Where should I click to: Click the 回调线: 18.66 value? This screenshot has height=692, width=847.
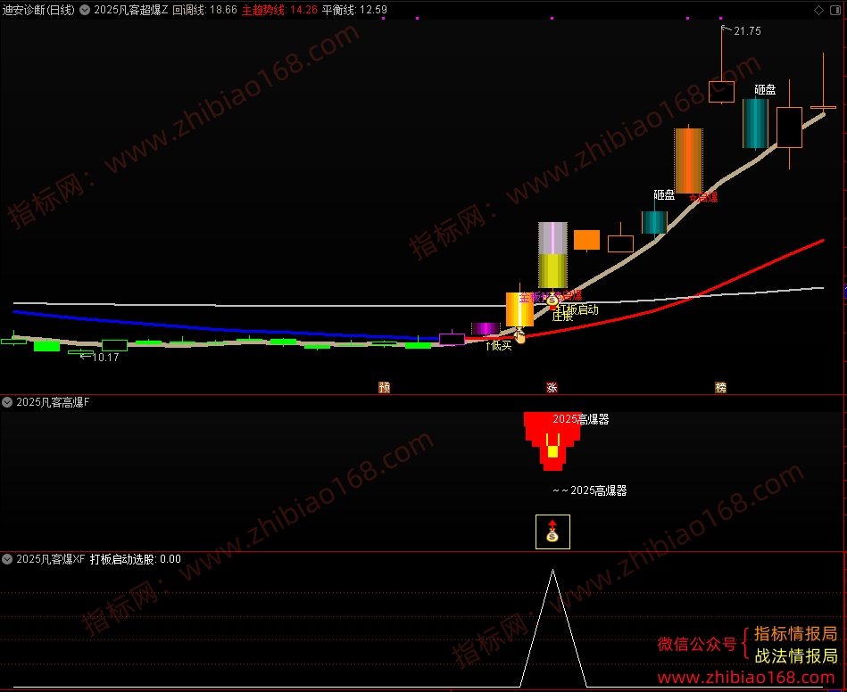[x=204, y=10]
